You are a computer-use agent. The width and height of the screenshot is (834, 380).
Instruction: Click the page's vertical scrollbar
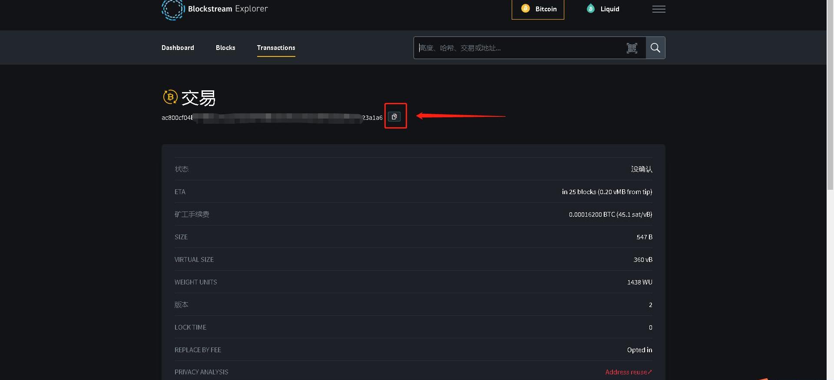pos(830,96)
